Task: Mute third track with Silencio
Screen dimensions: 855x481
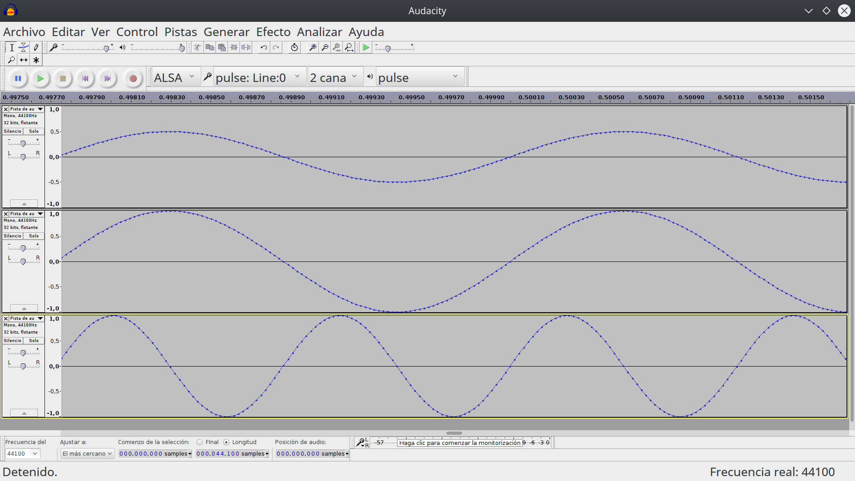Action: tap(12, 341)
